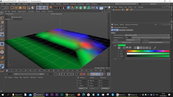
Task: Expand the color field disclosure arrow
Action: pyautogui.click(x=117, y=45)
